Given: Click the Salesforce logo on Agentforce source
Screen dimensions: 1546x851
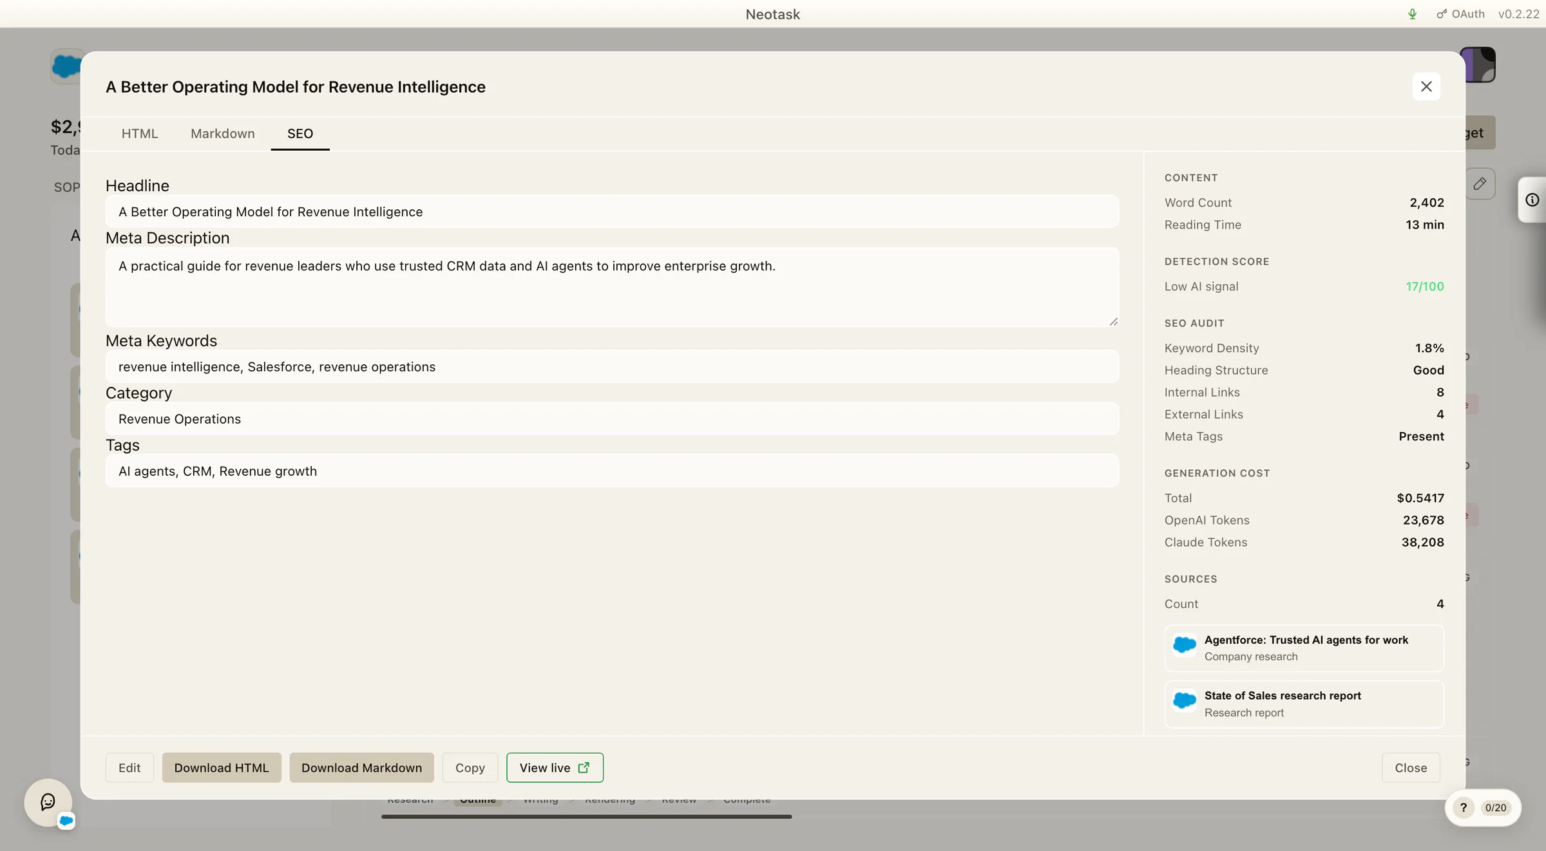Looking at the screenshot, I should pos(1185,645).
